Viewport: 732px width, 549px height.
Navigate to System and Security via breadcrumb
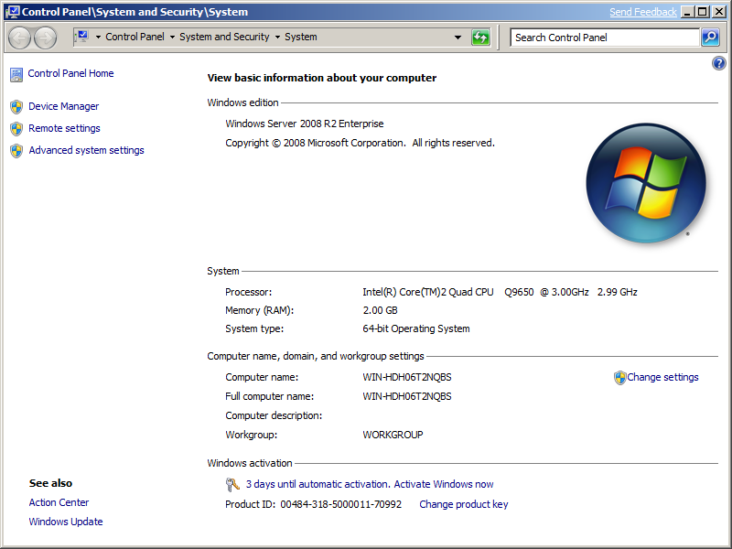pos(224,37)
